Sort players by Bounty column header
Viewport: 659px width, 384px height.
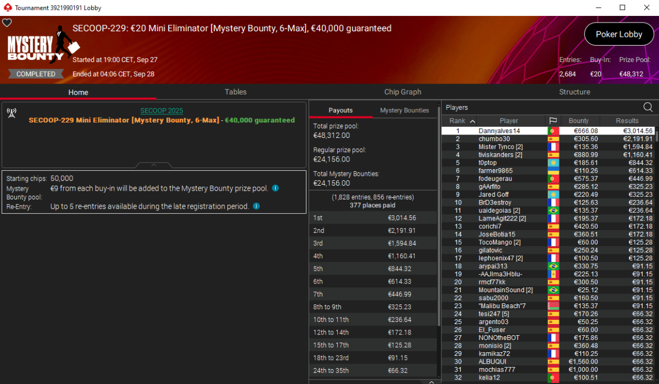coord(578,121)
